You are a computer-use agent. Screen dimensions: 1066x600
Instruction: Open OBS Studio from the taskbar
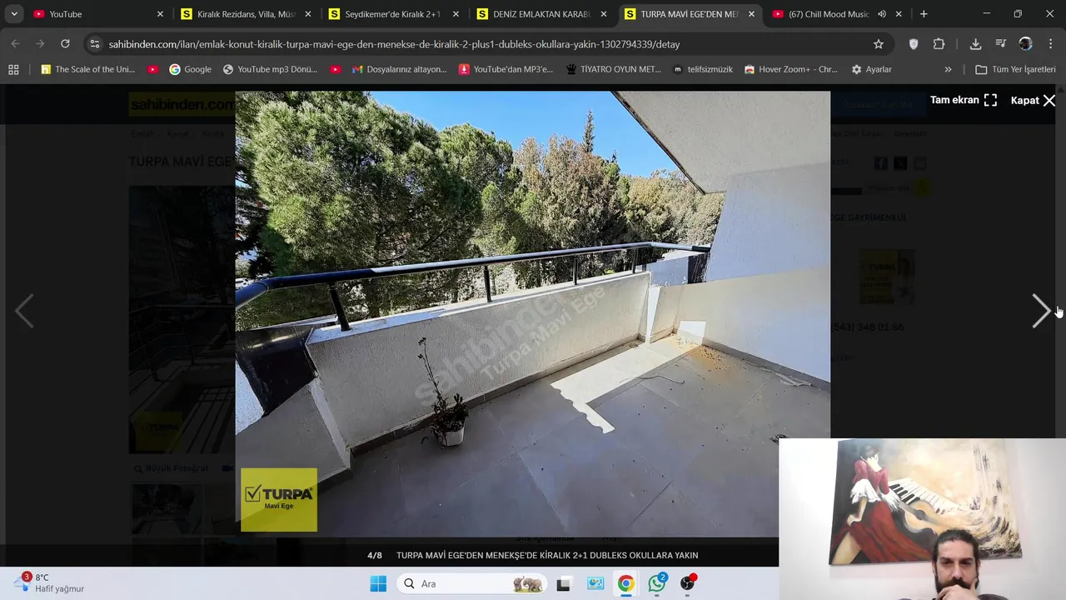pyautogui.click(x=688, y=584)
